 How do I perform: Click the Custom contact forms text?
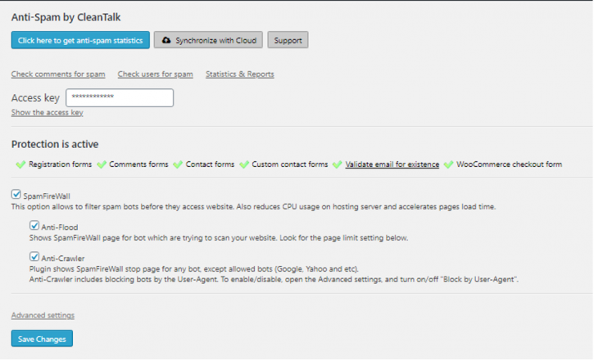(290, 164)
